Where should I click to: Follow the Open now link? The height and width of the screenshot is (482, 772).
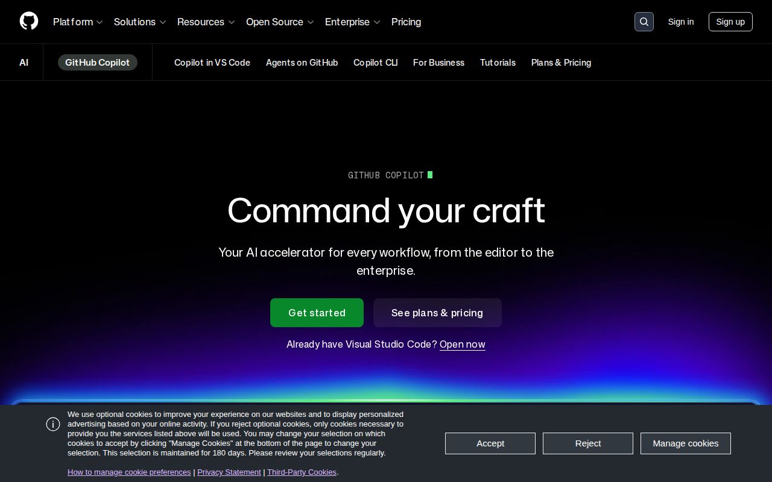point(463,345)
